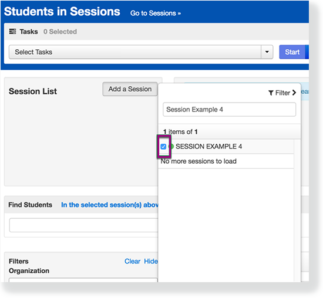Image resolution: width=323 pixels, height=298 pixels.
Task: Click the funnel Filter icon
Action: [271, 93]
